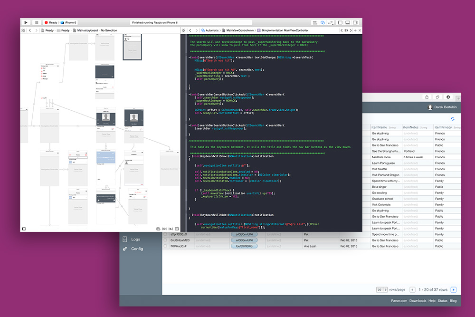Go to next page of rows
This screenshot has height=317, width=475.
point(454,289)
